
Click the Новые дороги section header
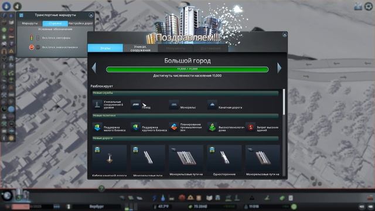pos(185,138)
